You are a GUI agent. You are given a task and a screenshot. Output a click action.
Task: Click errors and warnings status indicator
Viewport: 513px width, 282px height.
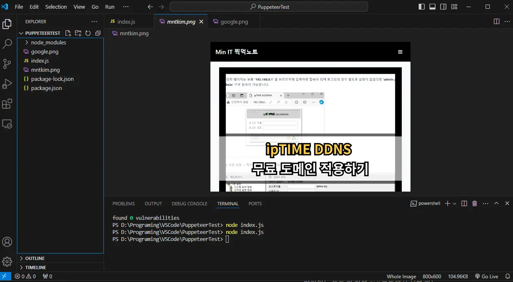(25, 276)
